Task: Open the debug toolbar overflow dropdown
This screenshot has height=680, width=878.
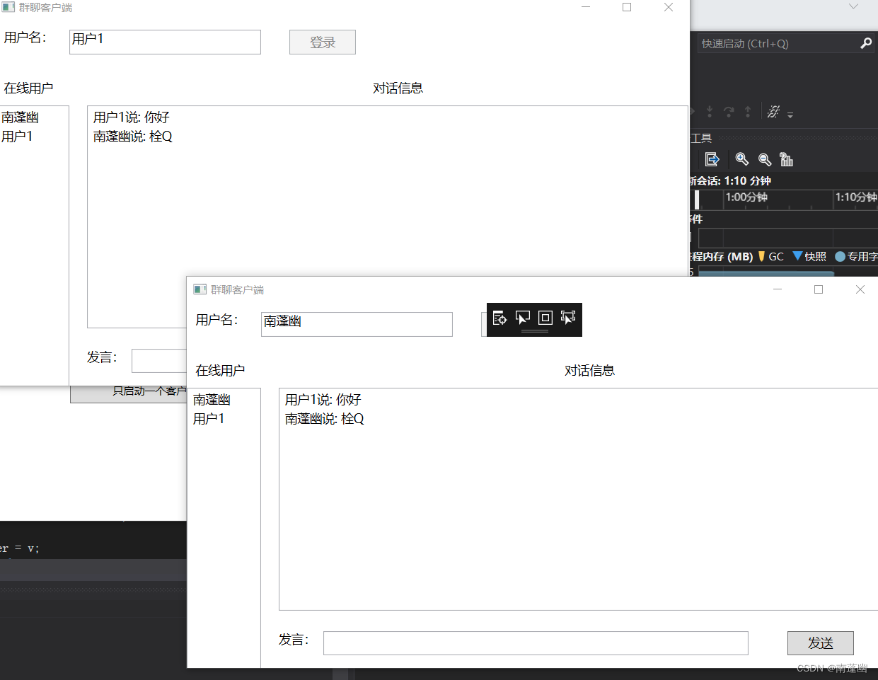Action: point(790,114)
